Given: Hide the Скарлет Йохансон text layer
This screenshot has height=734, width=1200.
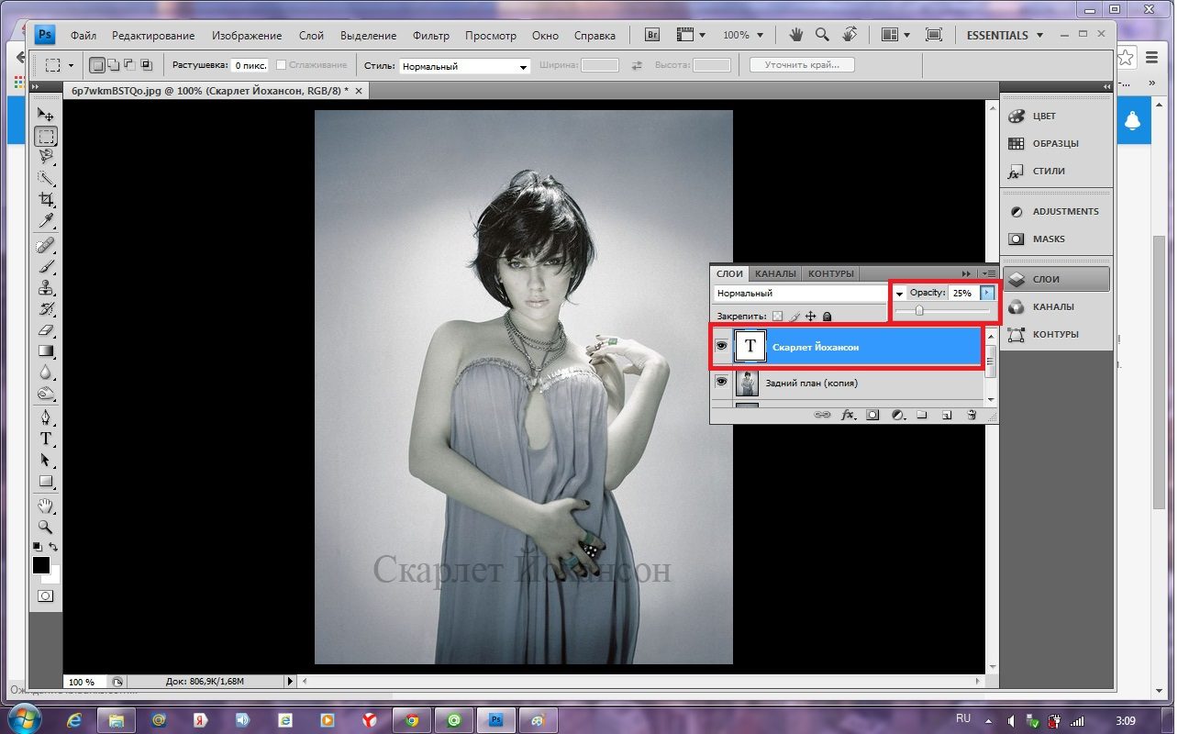Looking at the screenshot, I should (x=721, y=346).
